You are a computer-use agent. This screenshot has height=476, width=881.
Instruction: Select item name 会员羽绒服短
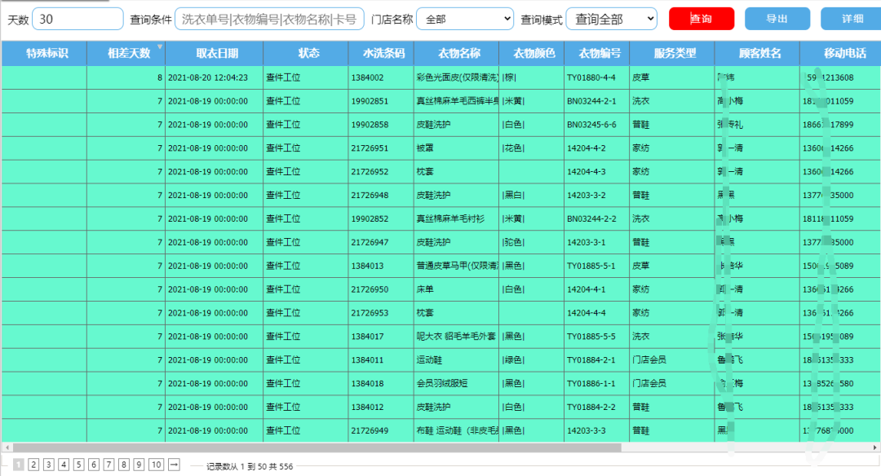pos(457,384)
